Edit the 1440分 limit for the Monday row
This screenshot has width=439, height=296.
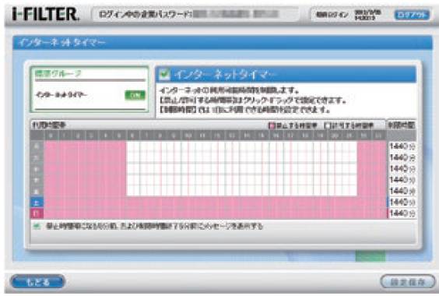pos(402,146)
